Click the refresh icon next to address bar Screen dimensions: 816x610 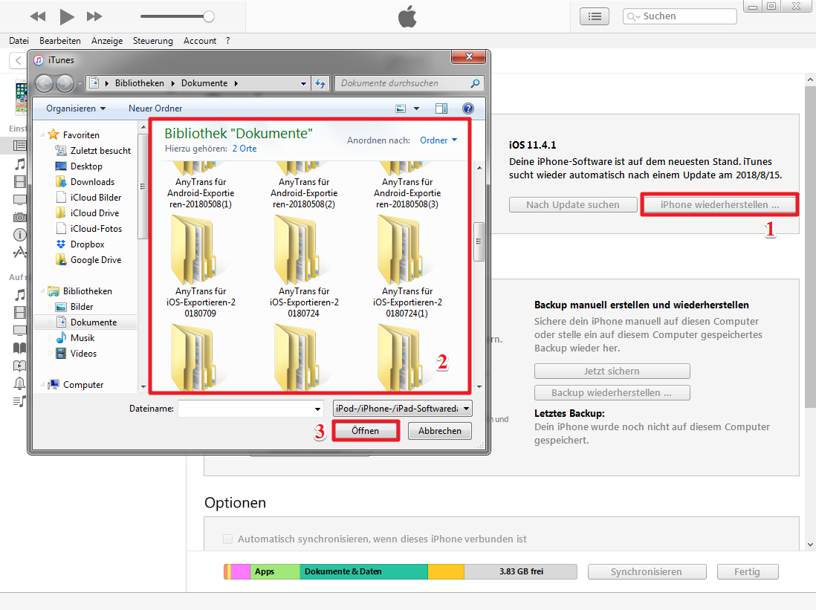click(321, 83)
